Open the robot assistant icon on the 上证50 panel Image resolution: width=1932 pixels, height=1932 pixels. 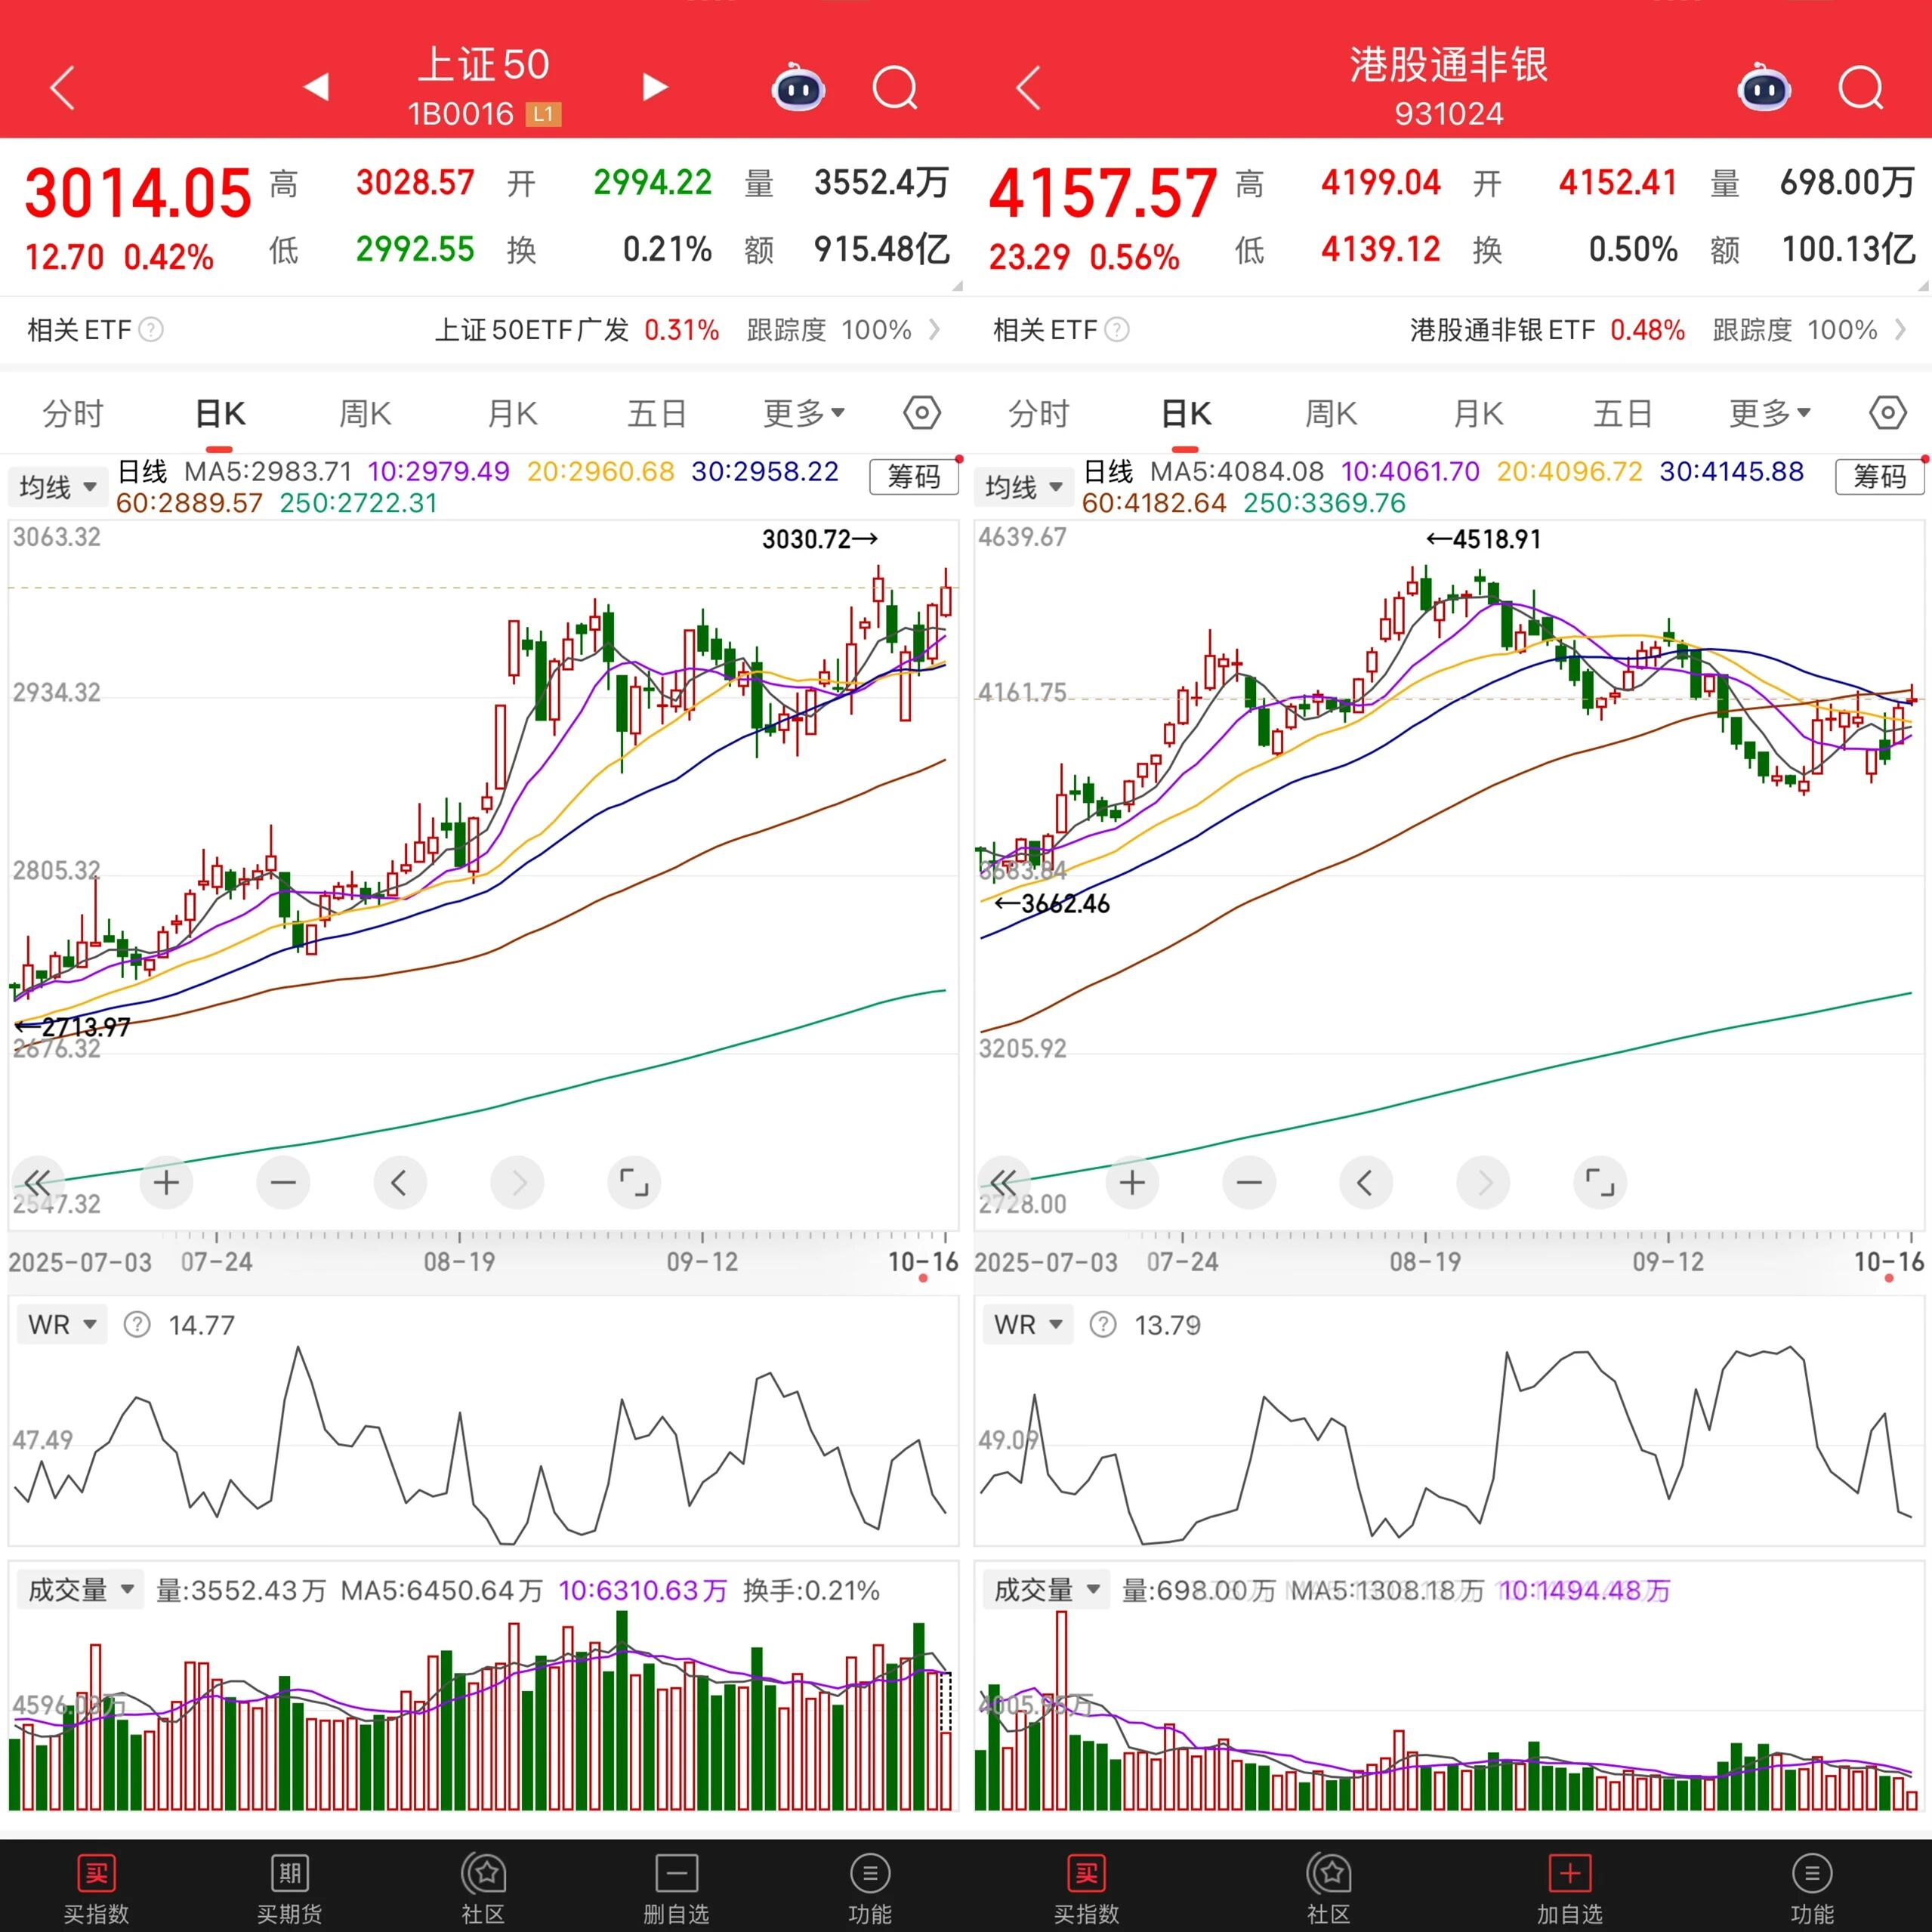tap(798, 88)
